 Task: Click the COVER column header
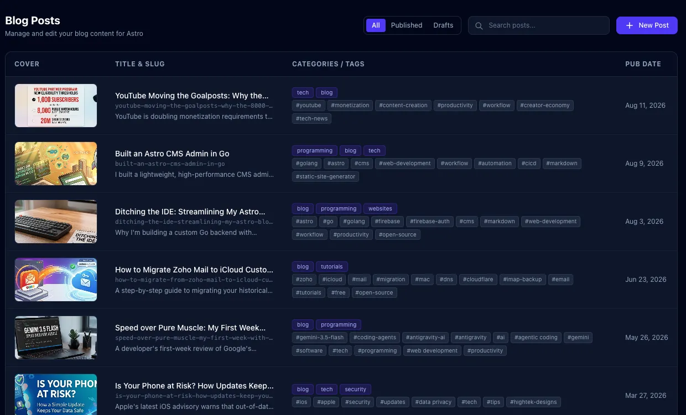(x=27, y=64)
